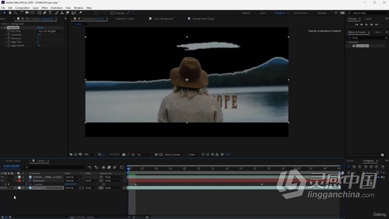Viewport: 389px width, 219px height.
Task: Enable the Snapping checkbox
Action: [x=112, y=13]
